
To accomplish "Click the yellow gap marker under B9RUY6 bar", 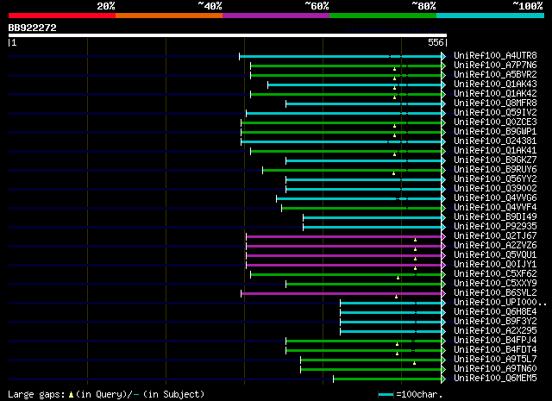I will point(393,173).
